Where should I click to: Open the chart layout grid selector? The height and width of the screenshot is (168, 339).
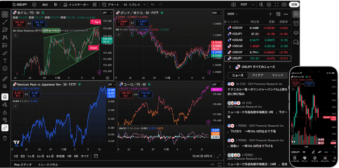[233, 4]
